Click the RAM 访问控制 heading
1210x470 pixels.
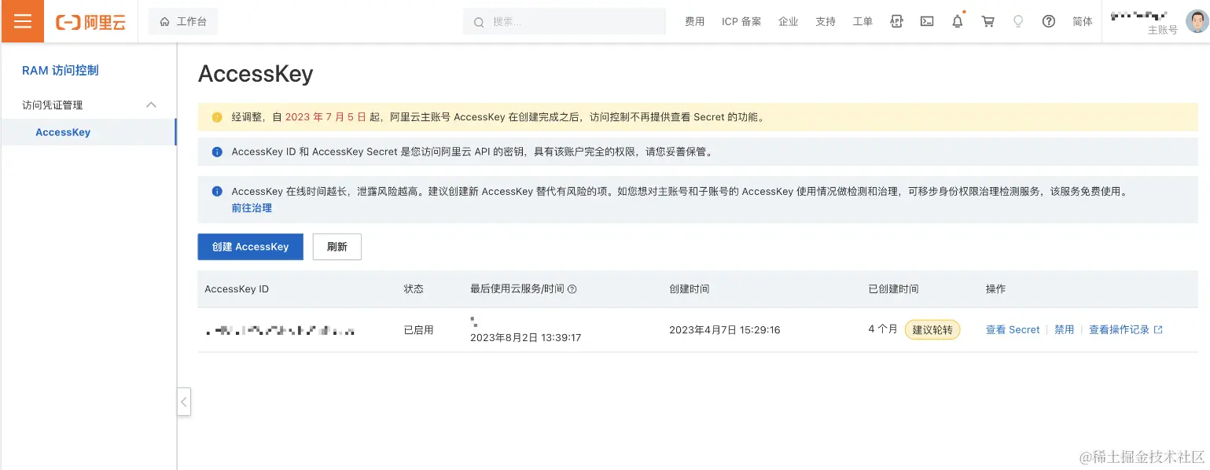point(61,71)
